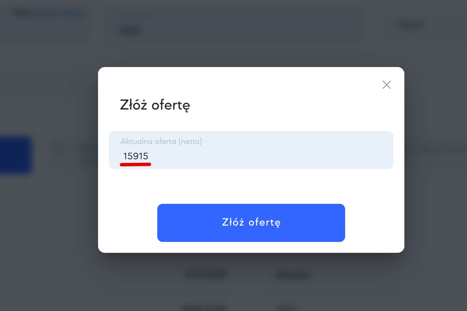The image size is (467, 311).
Task: Click the Aktualna oferta (netto) input field
Action: (251, 150)
